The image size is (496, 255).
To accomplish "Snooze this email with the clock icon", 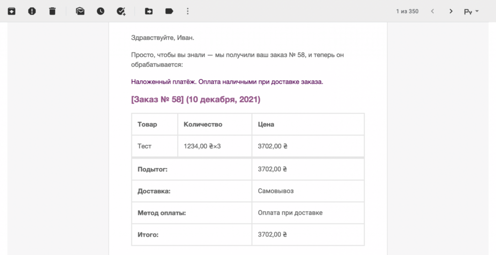I will (x=101, y=11).
